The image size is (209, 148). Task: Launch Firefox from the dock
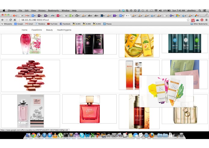(x=152, y=135)
